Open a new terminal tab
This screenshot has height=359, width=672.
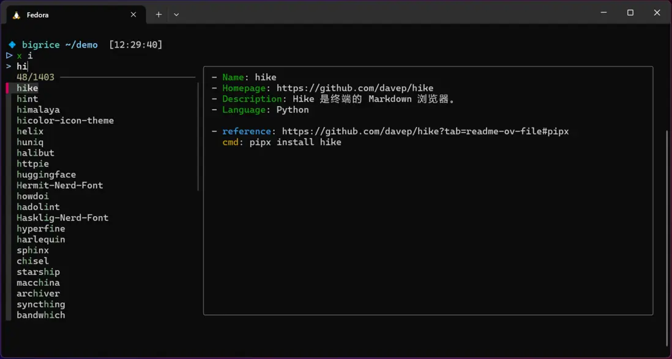click(x=159, y=15)
